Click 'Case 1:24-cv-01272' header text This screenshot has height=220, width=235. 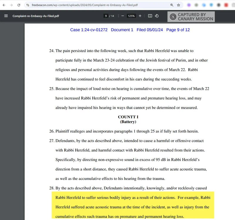tap(89, 30)
